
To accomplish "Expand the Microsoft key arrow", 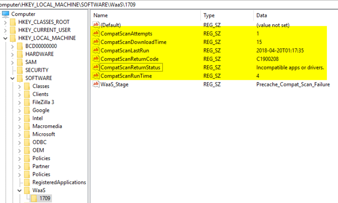I will [19, 135].
